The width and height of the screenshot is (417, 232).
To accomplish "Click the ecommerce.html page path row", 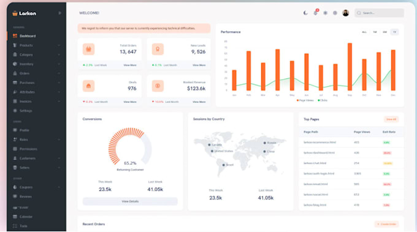I will click(351, 142).
